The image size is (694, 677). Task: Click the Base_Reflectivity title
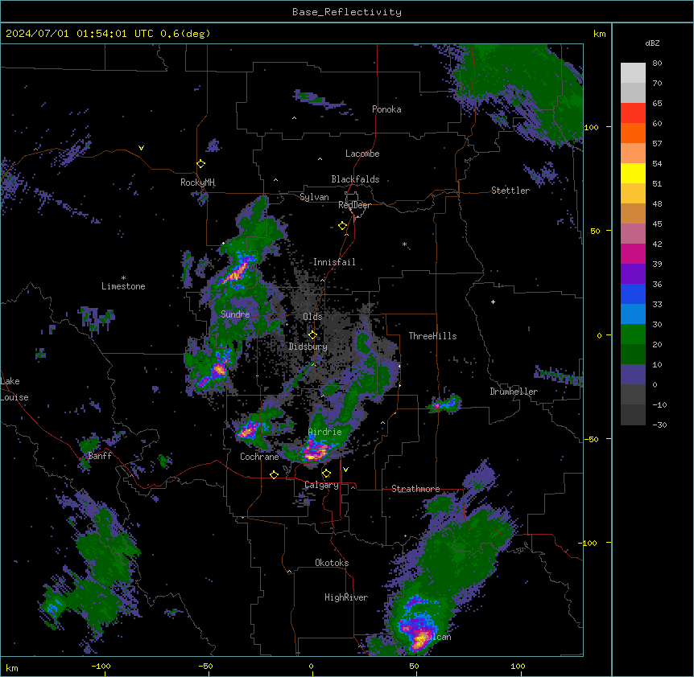[347, 12]
